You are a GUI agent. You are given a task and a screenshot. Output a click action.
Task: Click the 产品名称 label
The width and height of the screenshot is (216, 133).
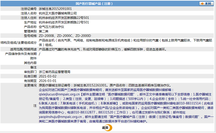point(30,27)
